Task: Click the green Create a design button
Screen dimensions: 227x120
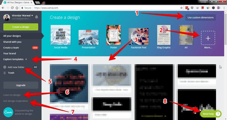Action: 21,27
